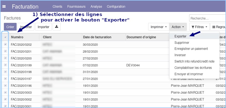
Task: Click the 28/02/2020 invoice date cell
Action: click(90, 51)
